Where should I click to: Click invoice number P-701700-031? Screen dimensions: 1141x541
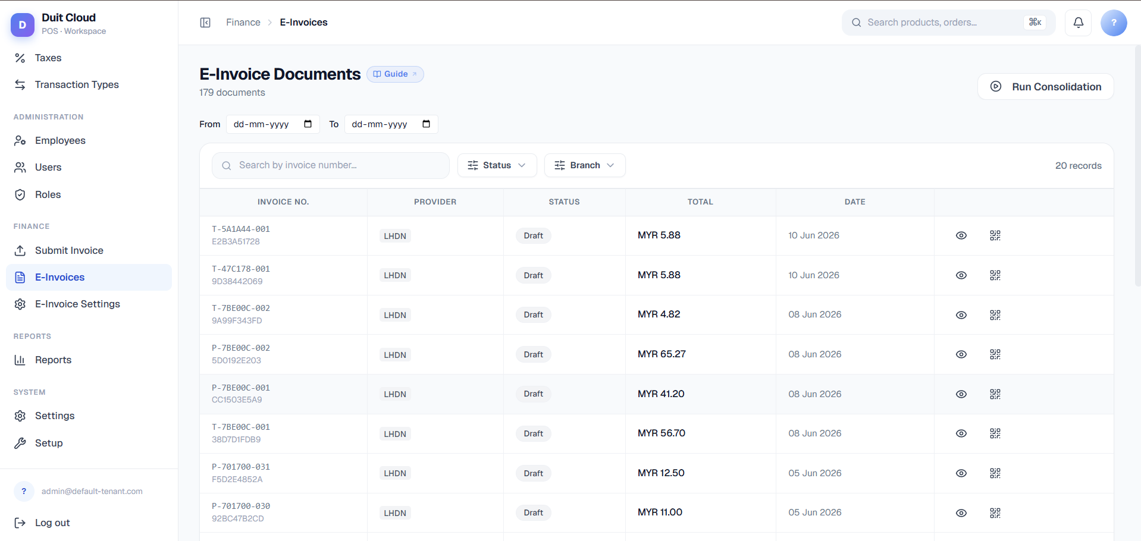(241, 467)
